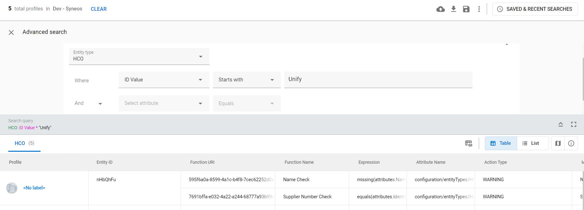This screenshot has width=584, height=210.
Task: Open Saved & Recent Searches
Action: [535, 9]
